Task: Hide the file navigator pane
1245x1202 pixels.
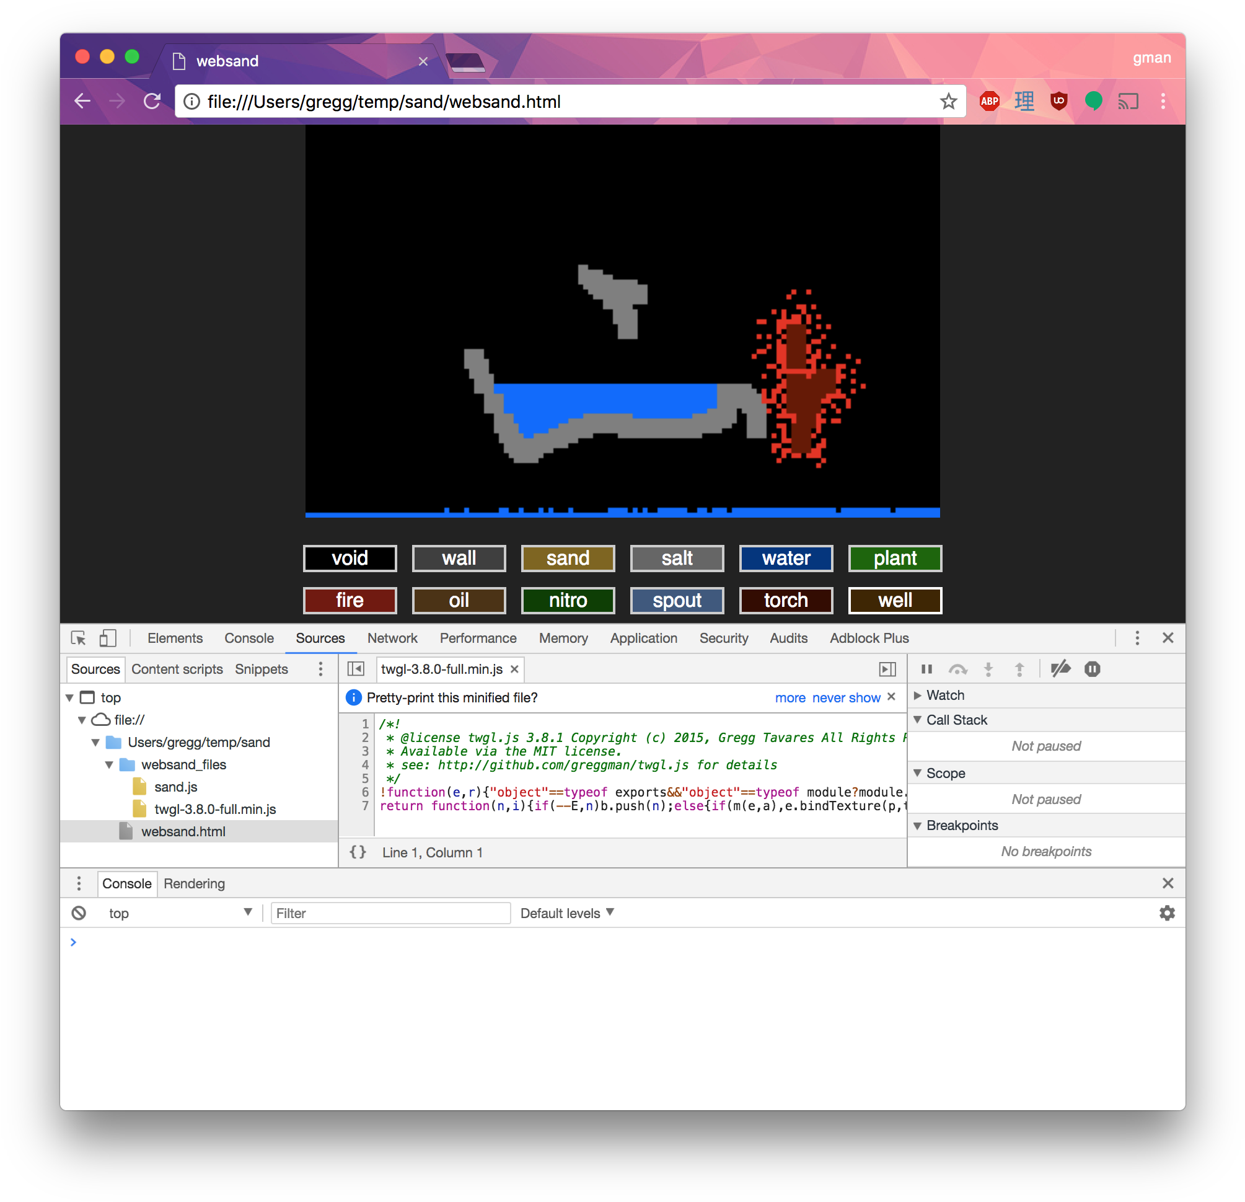Action: [x=356, y=669]
